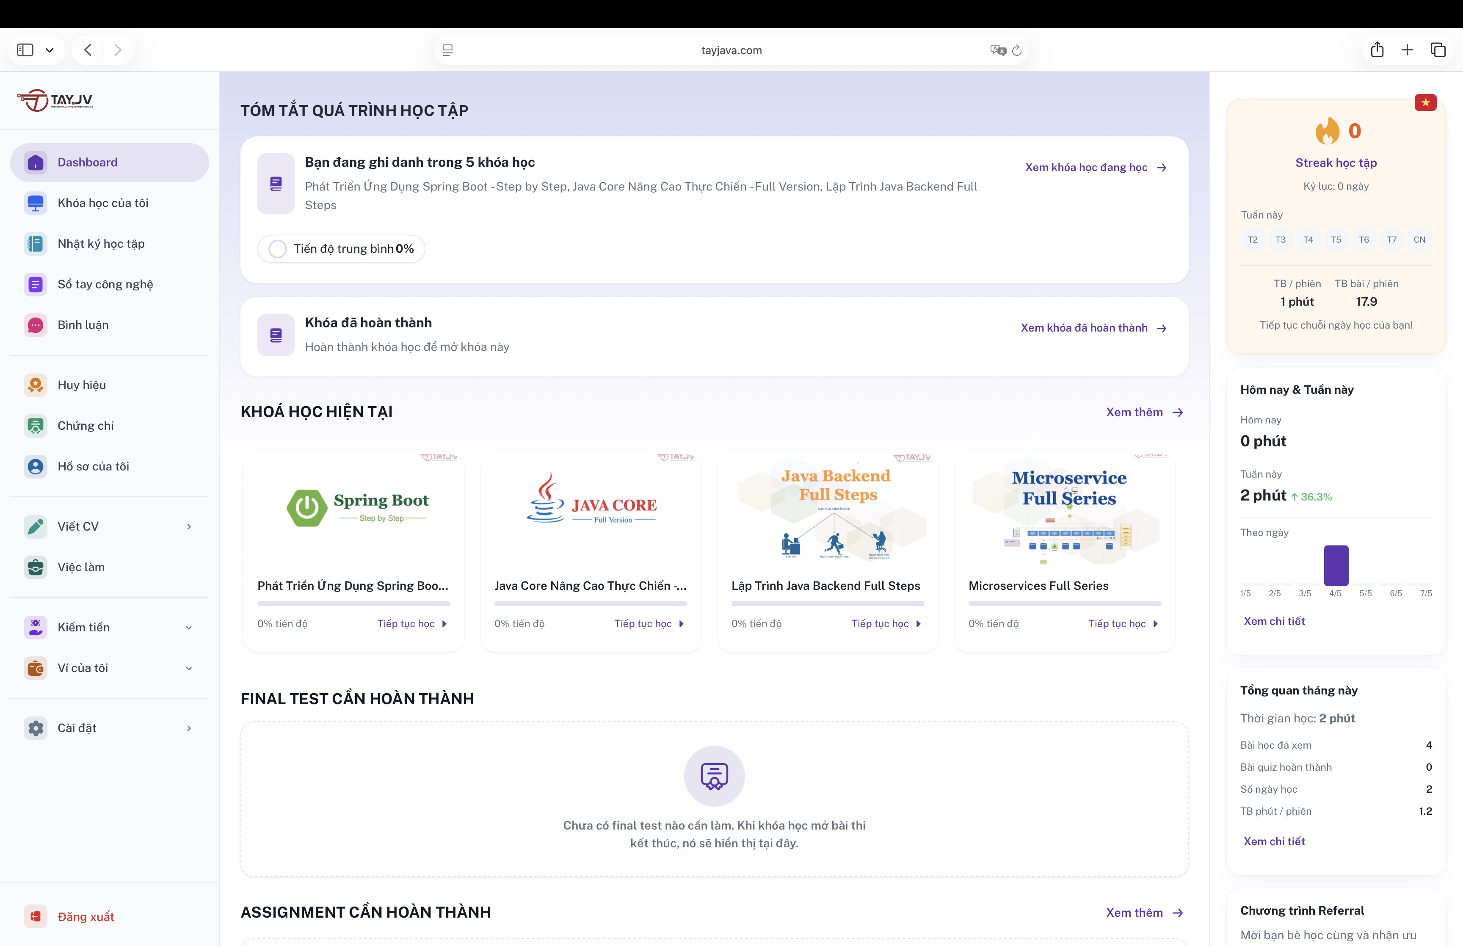Show the tab overview icon
Screen dimensions: 1463x946
pyautogui.click(x=1438, y=50)
